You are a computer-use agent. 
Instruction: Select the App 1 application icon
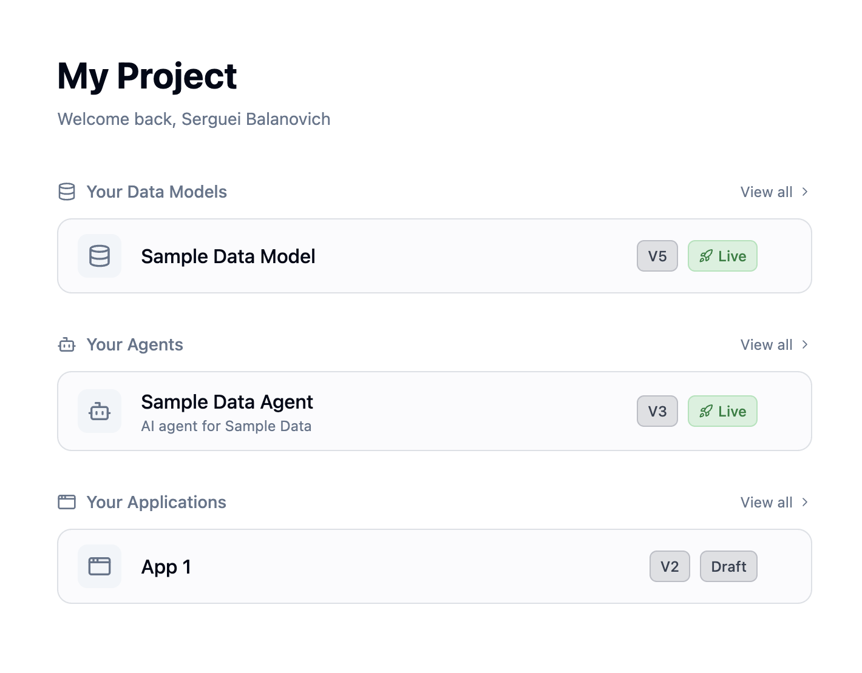(99, 566)
